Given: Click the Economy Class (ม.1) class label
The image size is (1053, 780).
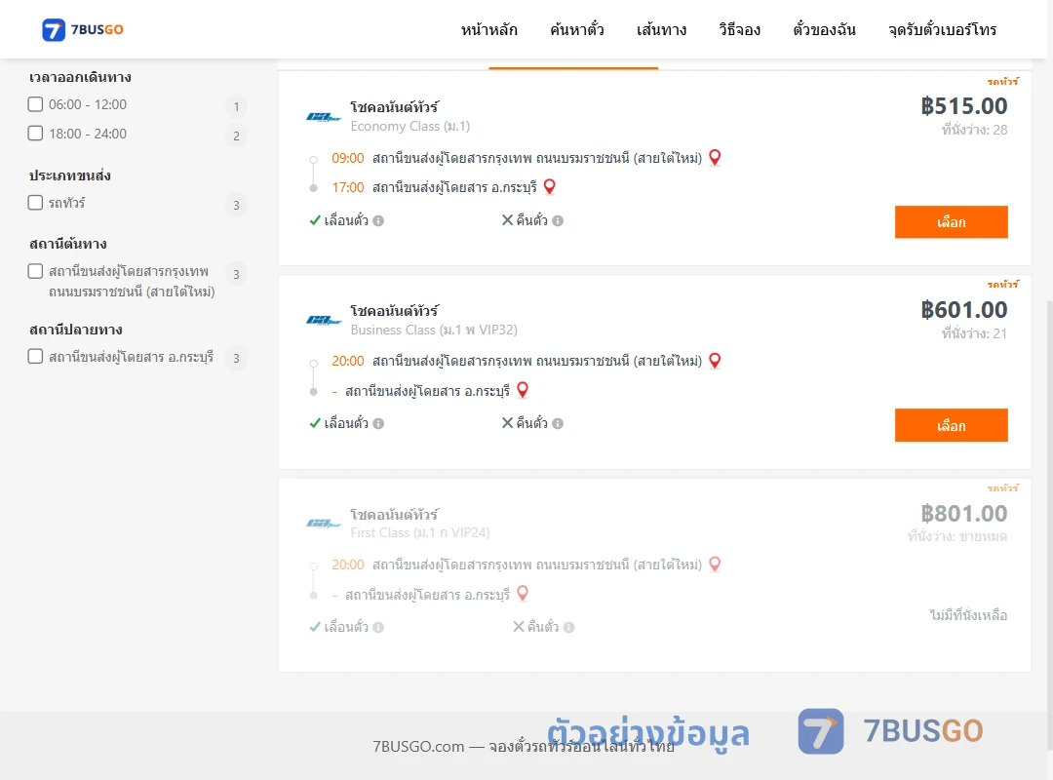Looking at the screenshot, I should click(410, 126).
